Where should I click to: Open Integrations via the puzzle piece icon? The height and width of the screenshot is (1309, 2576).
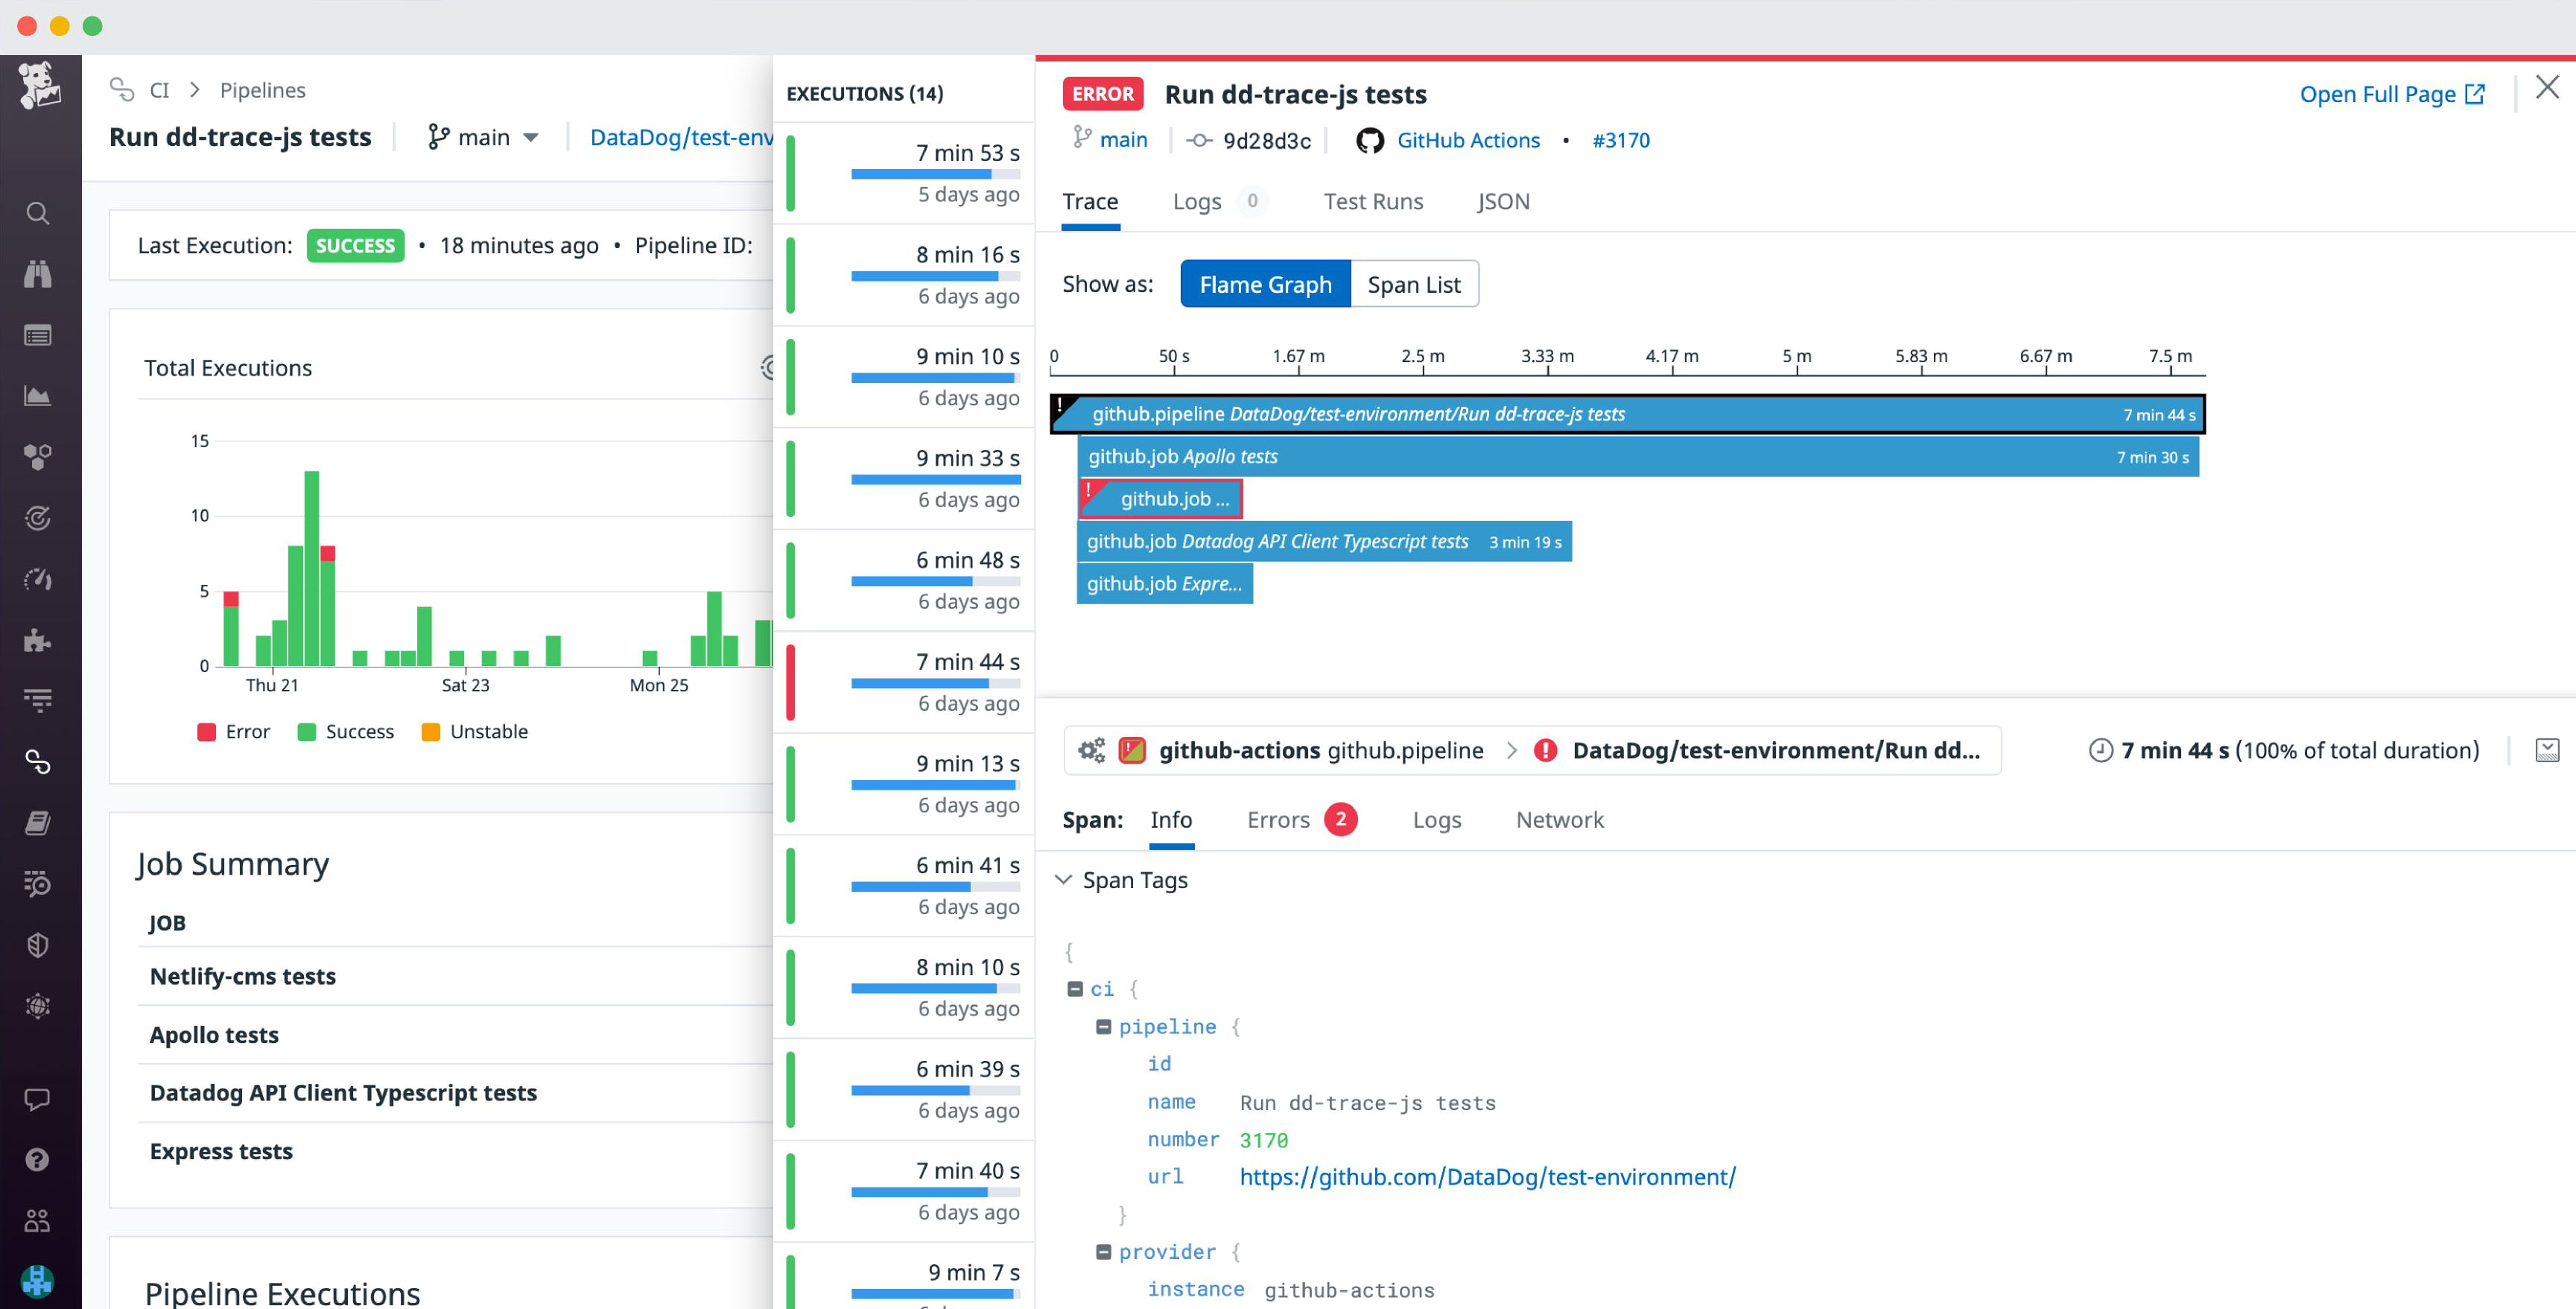(x=37, y=640)
